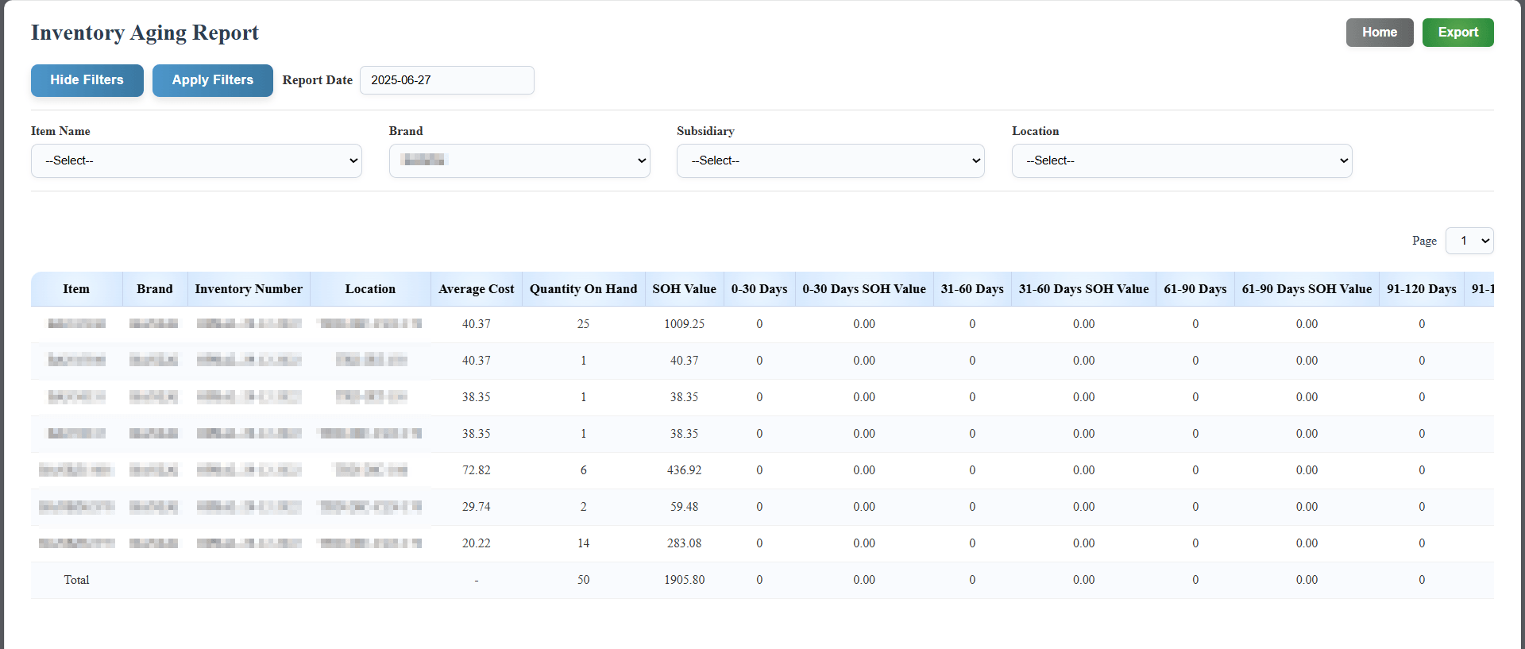The height and width of the screenshot is (649, 1525).
Task: Click the Quantity On Hand header
Action: tap(584, 289)
